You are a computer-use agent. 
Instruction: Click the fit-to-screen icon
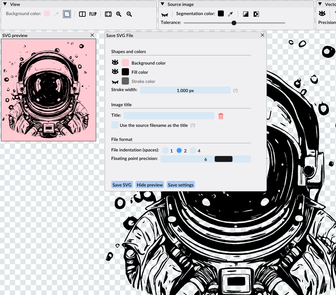pyautogui.click(x=108, y=14)
